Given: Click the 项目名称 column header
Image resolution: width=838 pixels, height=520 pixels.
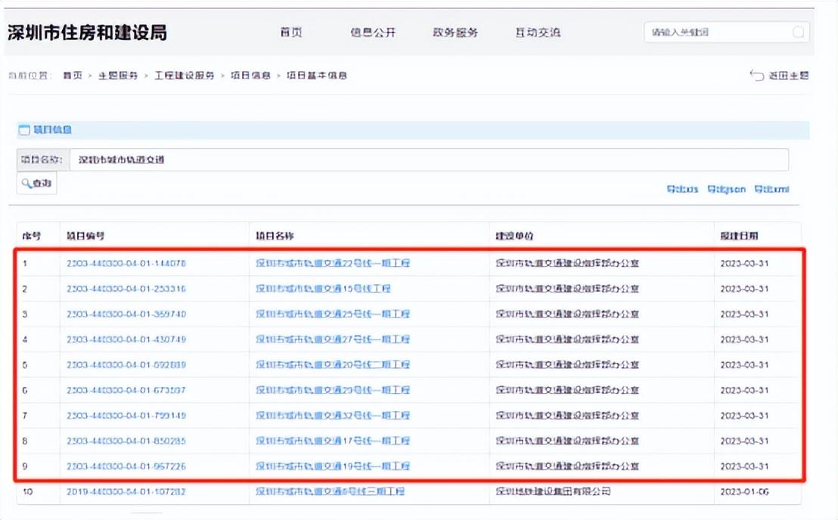Looking at the screenshot, I should click(x=275, y=236).
